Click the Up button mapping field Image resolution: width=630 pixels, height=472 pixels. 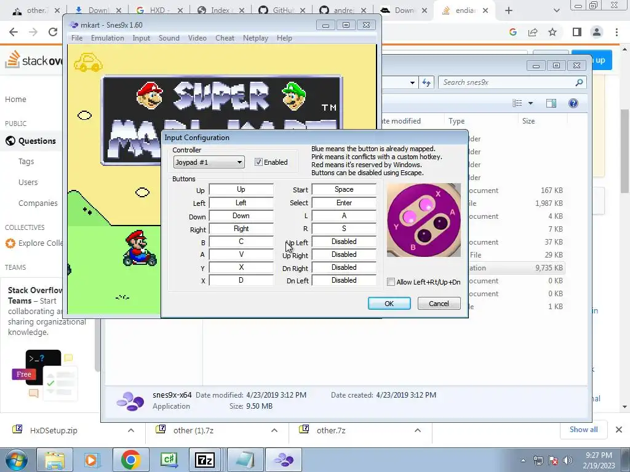241,189
